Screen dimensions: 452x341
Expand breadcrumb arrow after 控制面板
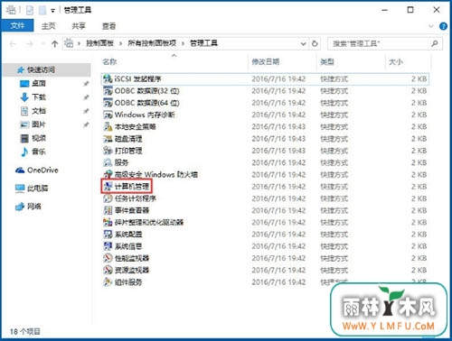(x=120, y=43)
